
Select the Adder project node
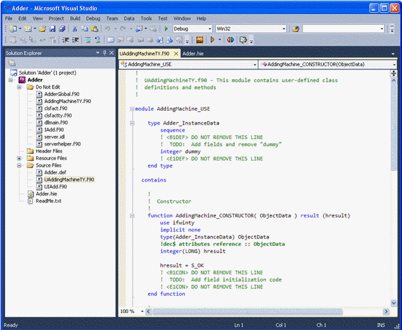(35, 80)
